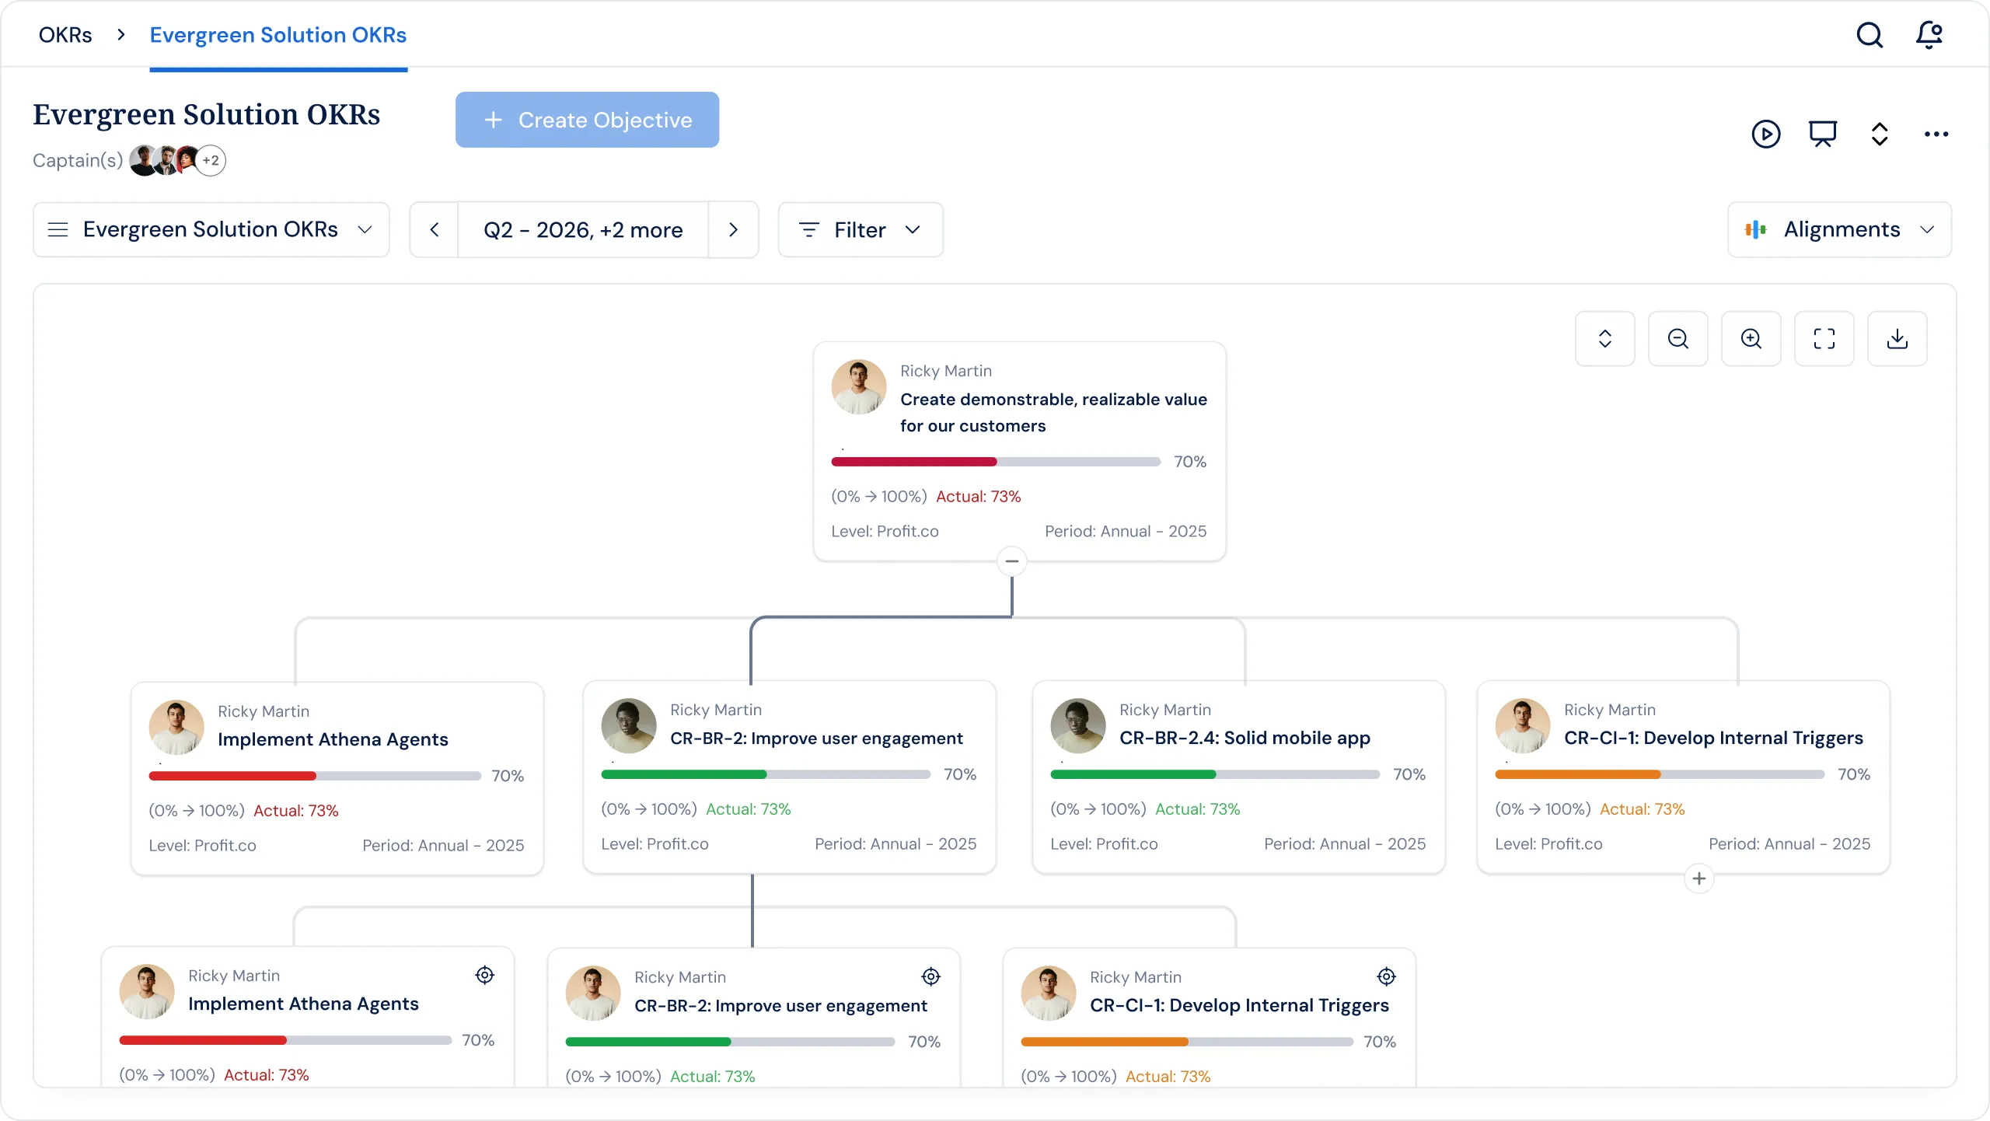The width and height of the screenshot is (1990, 1121).
Task: Open the Alignments view dropdown
Action: (1839, 230)
